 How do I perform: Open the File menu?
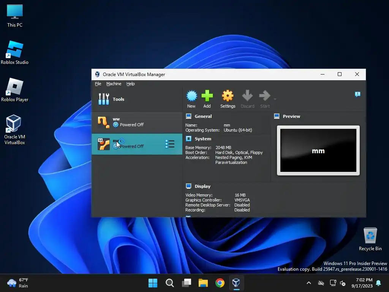click(x=98, y=84)
